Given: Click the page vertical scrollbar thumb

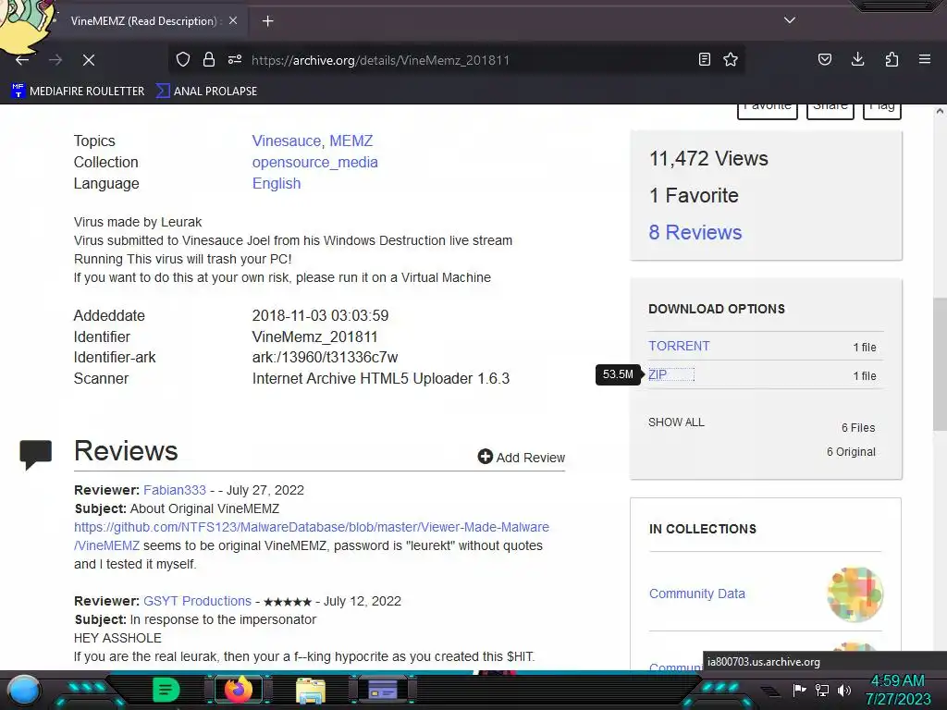Looking at the screenshot, I should pyautogui.click(x=940, y=364).
